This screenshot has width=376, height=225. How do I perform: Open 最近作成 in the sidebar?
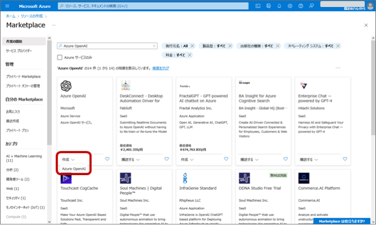point(12,121)
